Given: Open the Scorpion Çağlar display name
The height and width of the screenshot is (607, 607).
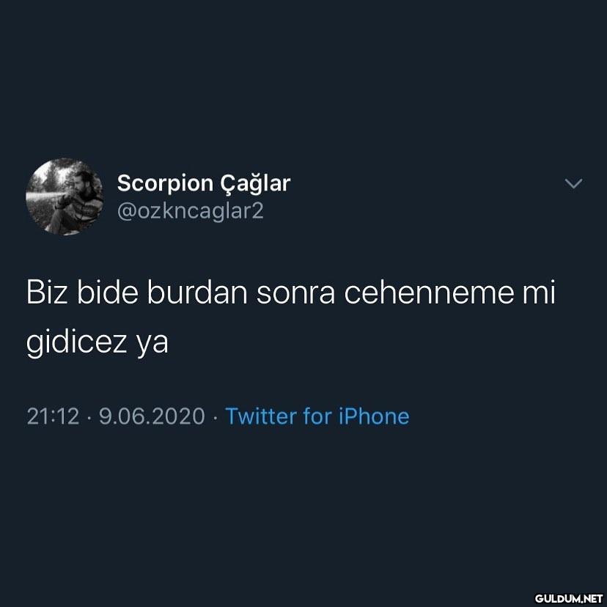Looking at the screenshot, I should click(x=204, y=183).
